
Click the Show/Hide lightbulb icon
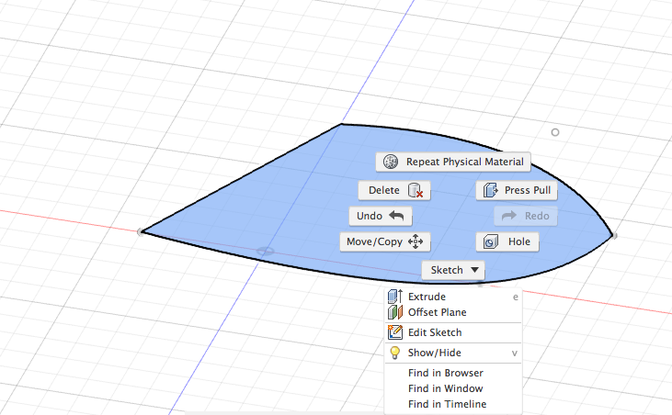[394, 353]
